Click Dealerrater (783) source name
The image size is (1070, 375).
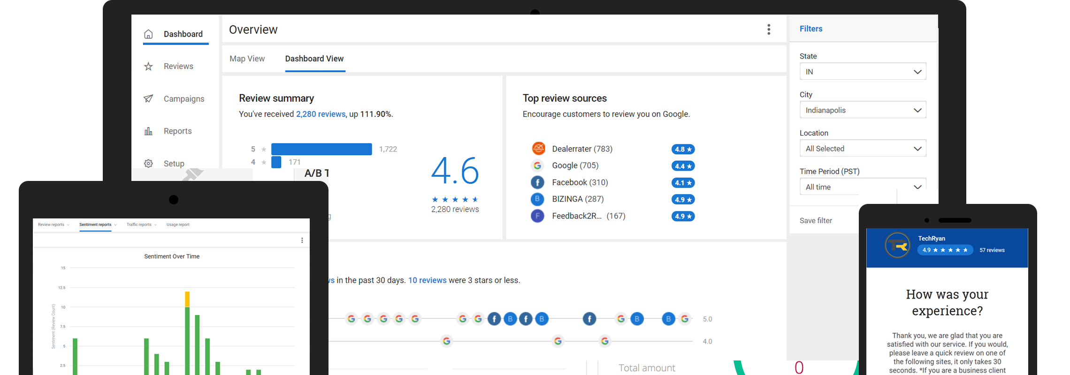[x=582, y=149]
